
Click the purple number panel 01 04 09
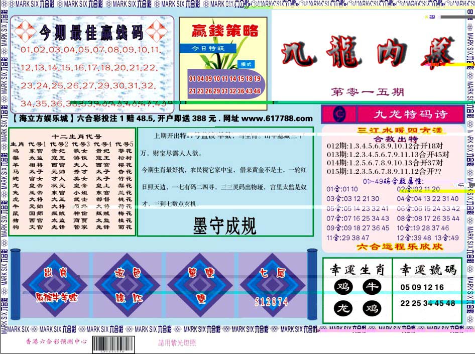pyautogui.click(x=225, y=84)
